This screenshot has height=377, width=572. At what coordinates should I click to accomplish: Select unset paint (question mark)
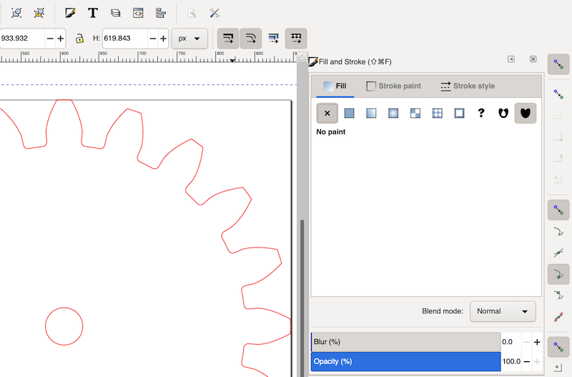(481, 113)
